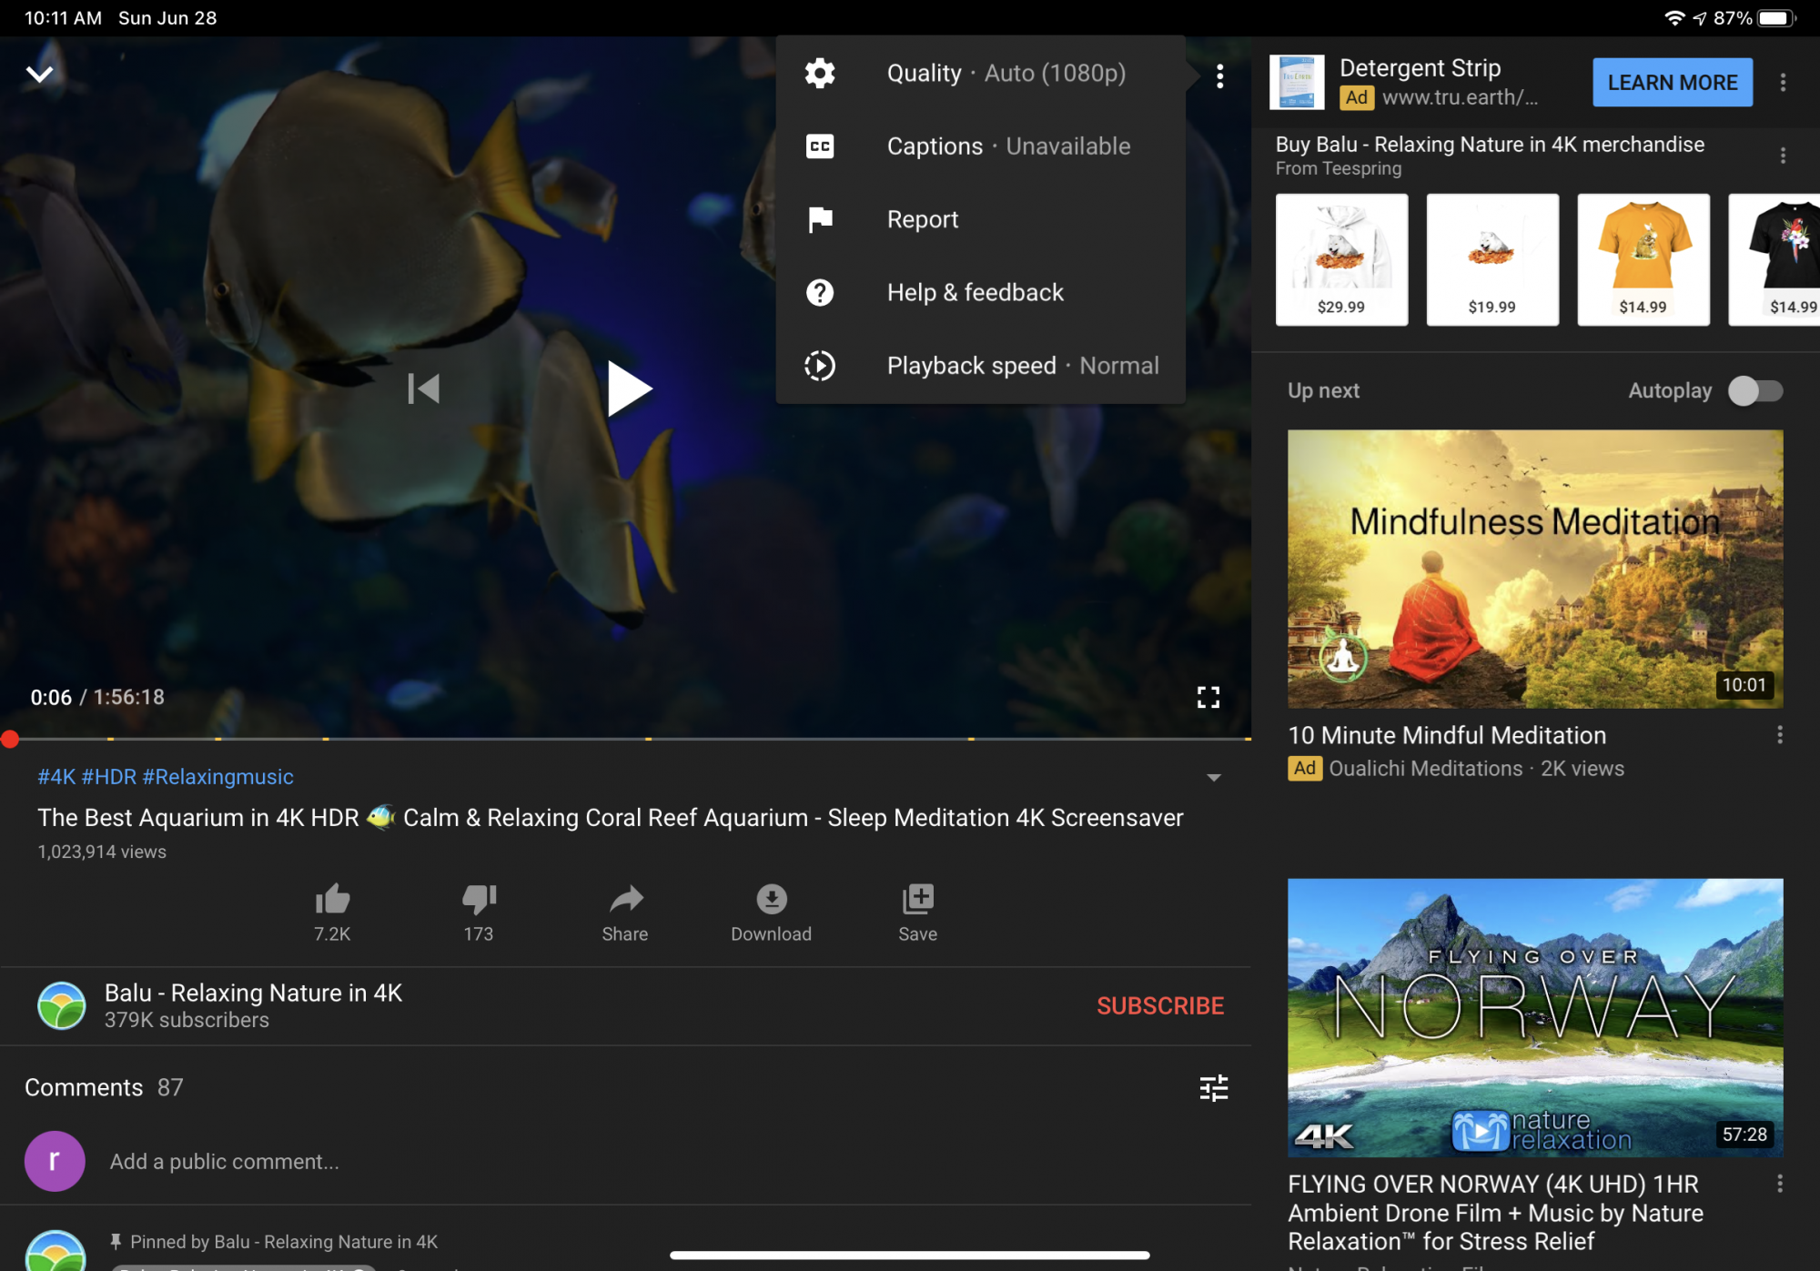The image size is (1820, 1271).
Task: Click the red progress bar scrubber
Action: pos(10,739)
